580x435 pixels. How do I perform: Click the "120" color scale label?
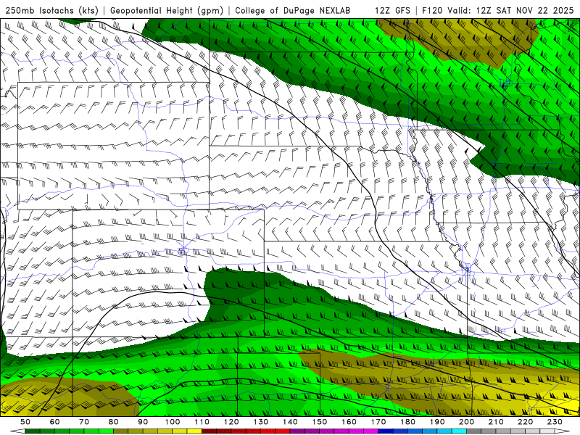[231, 422]
